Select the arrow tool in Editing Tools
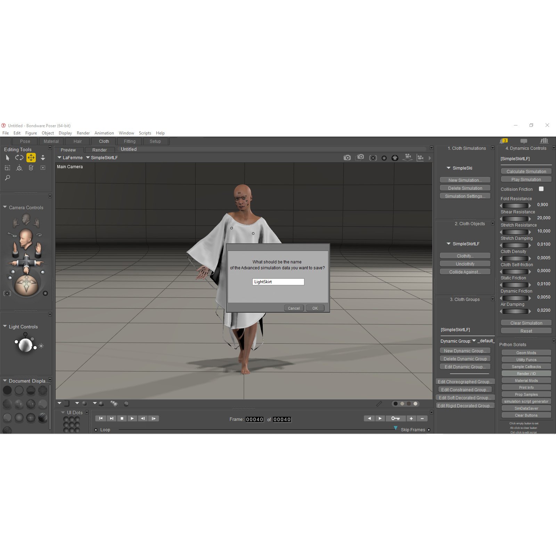 coord(7,158)
